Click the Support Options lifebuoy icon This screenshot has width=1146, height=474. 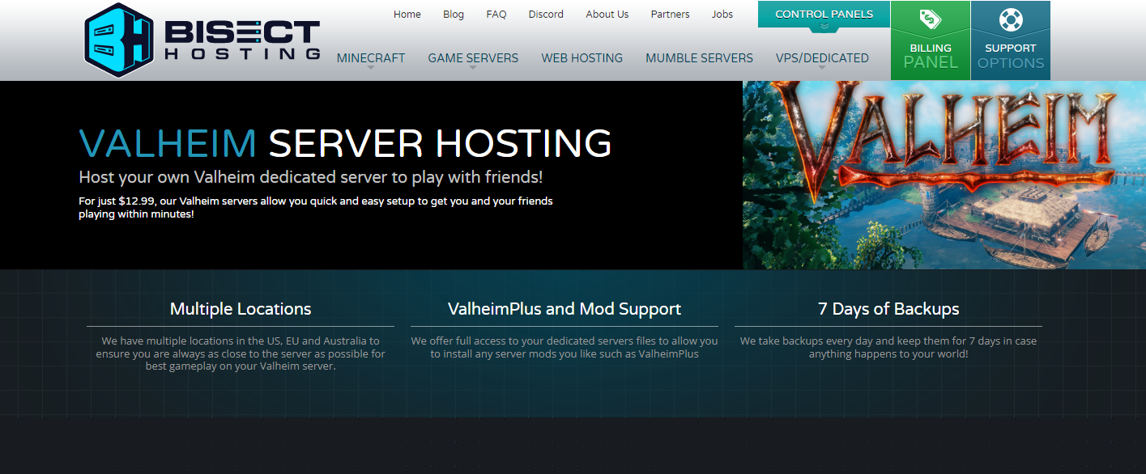(x=1010, y=19)
